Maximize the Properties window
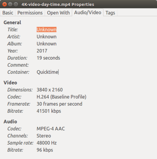Image resolution: width=157 pixels, height=159 pixels. pyautogui.click(x=16, y=4)
